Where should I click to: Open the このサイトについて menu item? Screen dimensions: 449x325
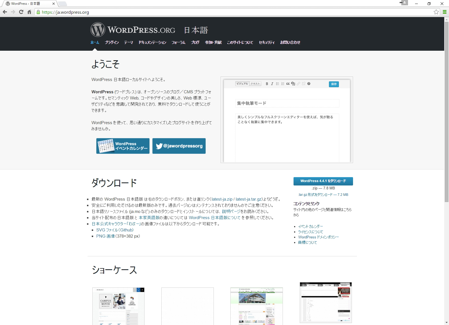240,43
